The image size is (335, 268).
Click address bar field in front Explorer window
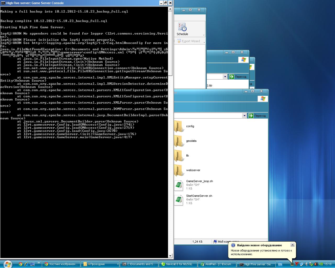(x=208, y=116)
